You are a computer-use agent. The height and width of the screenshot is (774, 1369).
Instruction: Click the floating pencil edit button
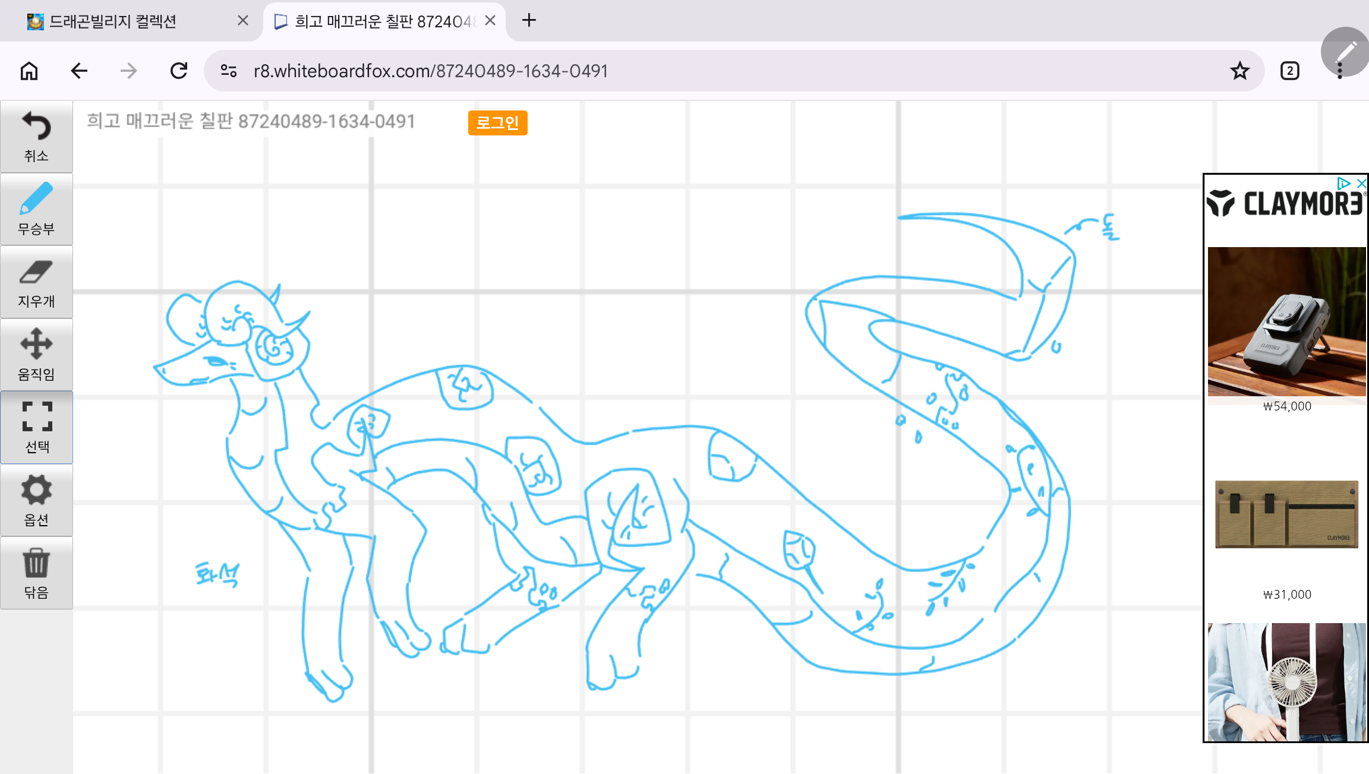(1345, 52)
